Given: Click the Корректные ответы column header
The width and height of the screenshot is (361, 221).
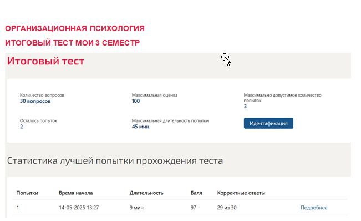Looking at the screenshot, I should (241, 193).
